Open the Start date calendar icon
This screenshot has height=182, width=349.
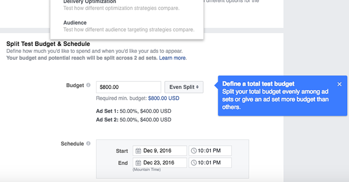tap(138, 151)
